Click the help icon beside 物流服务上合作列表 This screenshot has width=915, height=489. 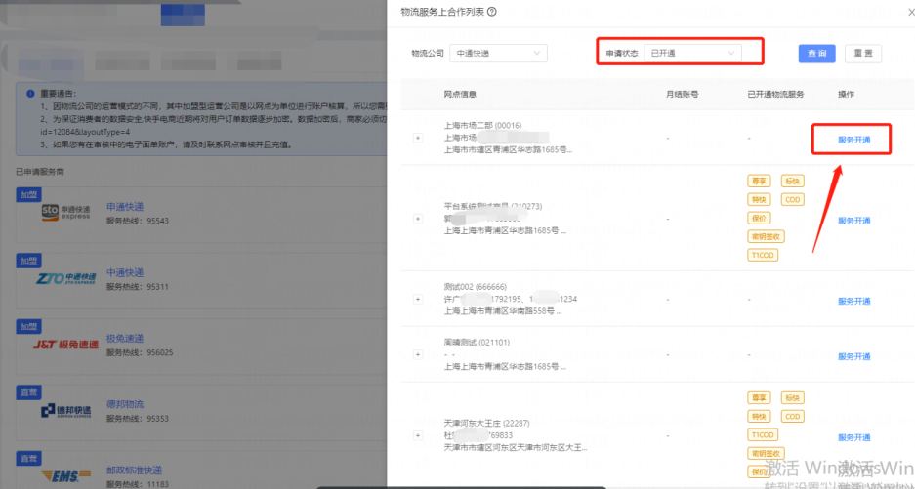491,12
